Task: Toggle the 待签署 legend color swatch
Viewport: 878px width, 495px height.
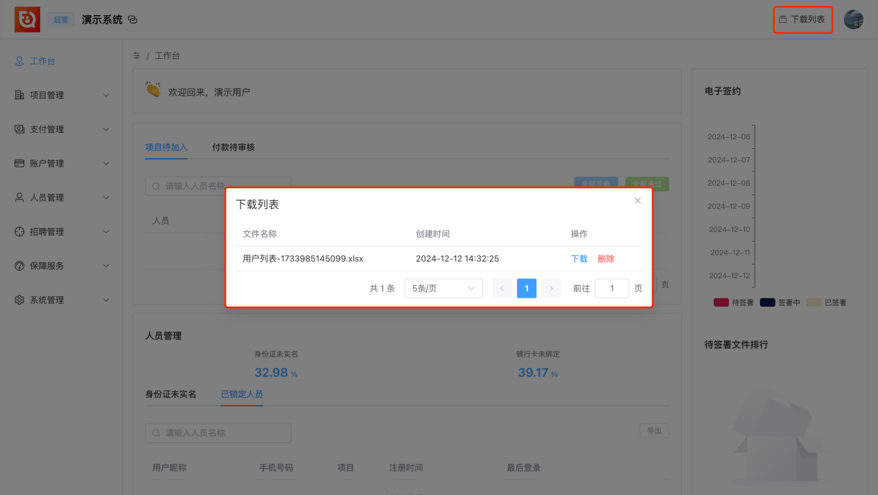Action: point(721,303)
